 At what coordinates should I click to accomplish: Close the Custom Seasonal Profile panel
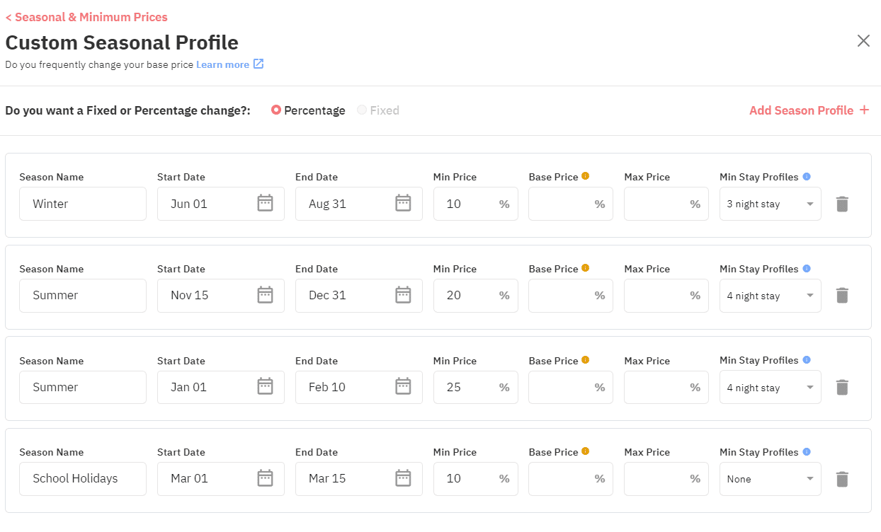coord(863,41)
